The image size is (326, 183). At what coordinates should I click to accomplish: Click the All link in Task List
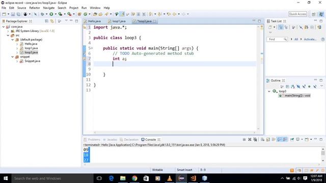(296, 39)
